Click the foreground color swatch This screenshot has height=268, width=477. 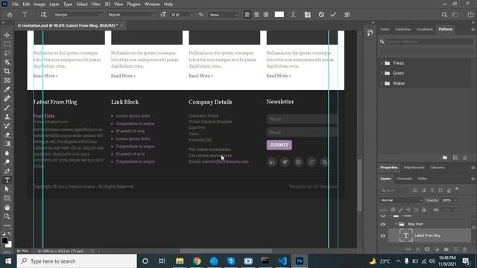tap(4, 240)
